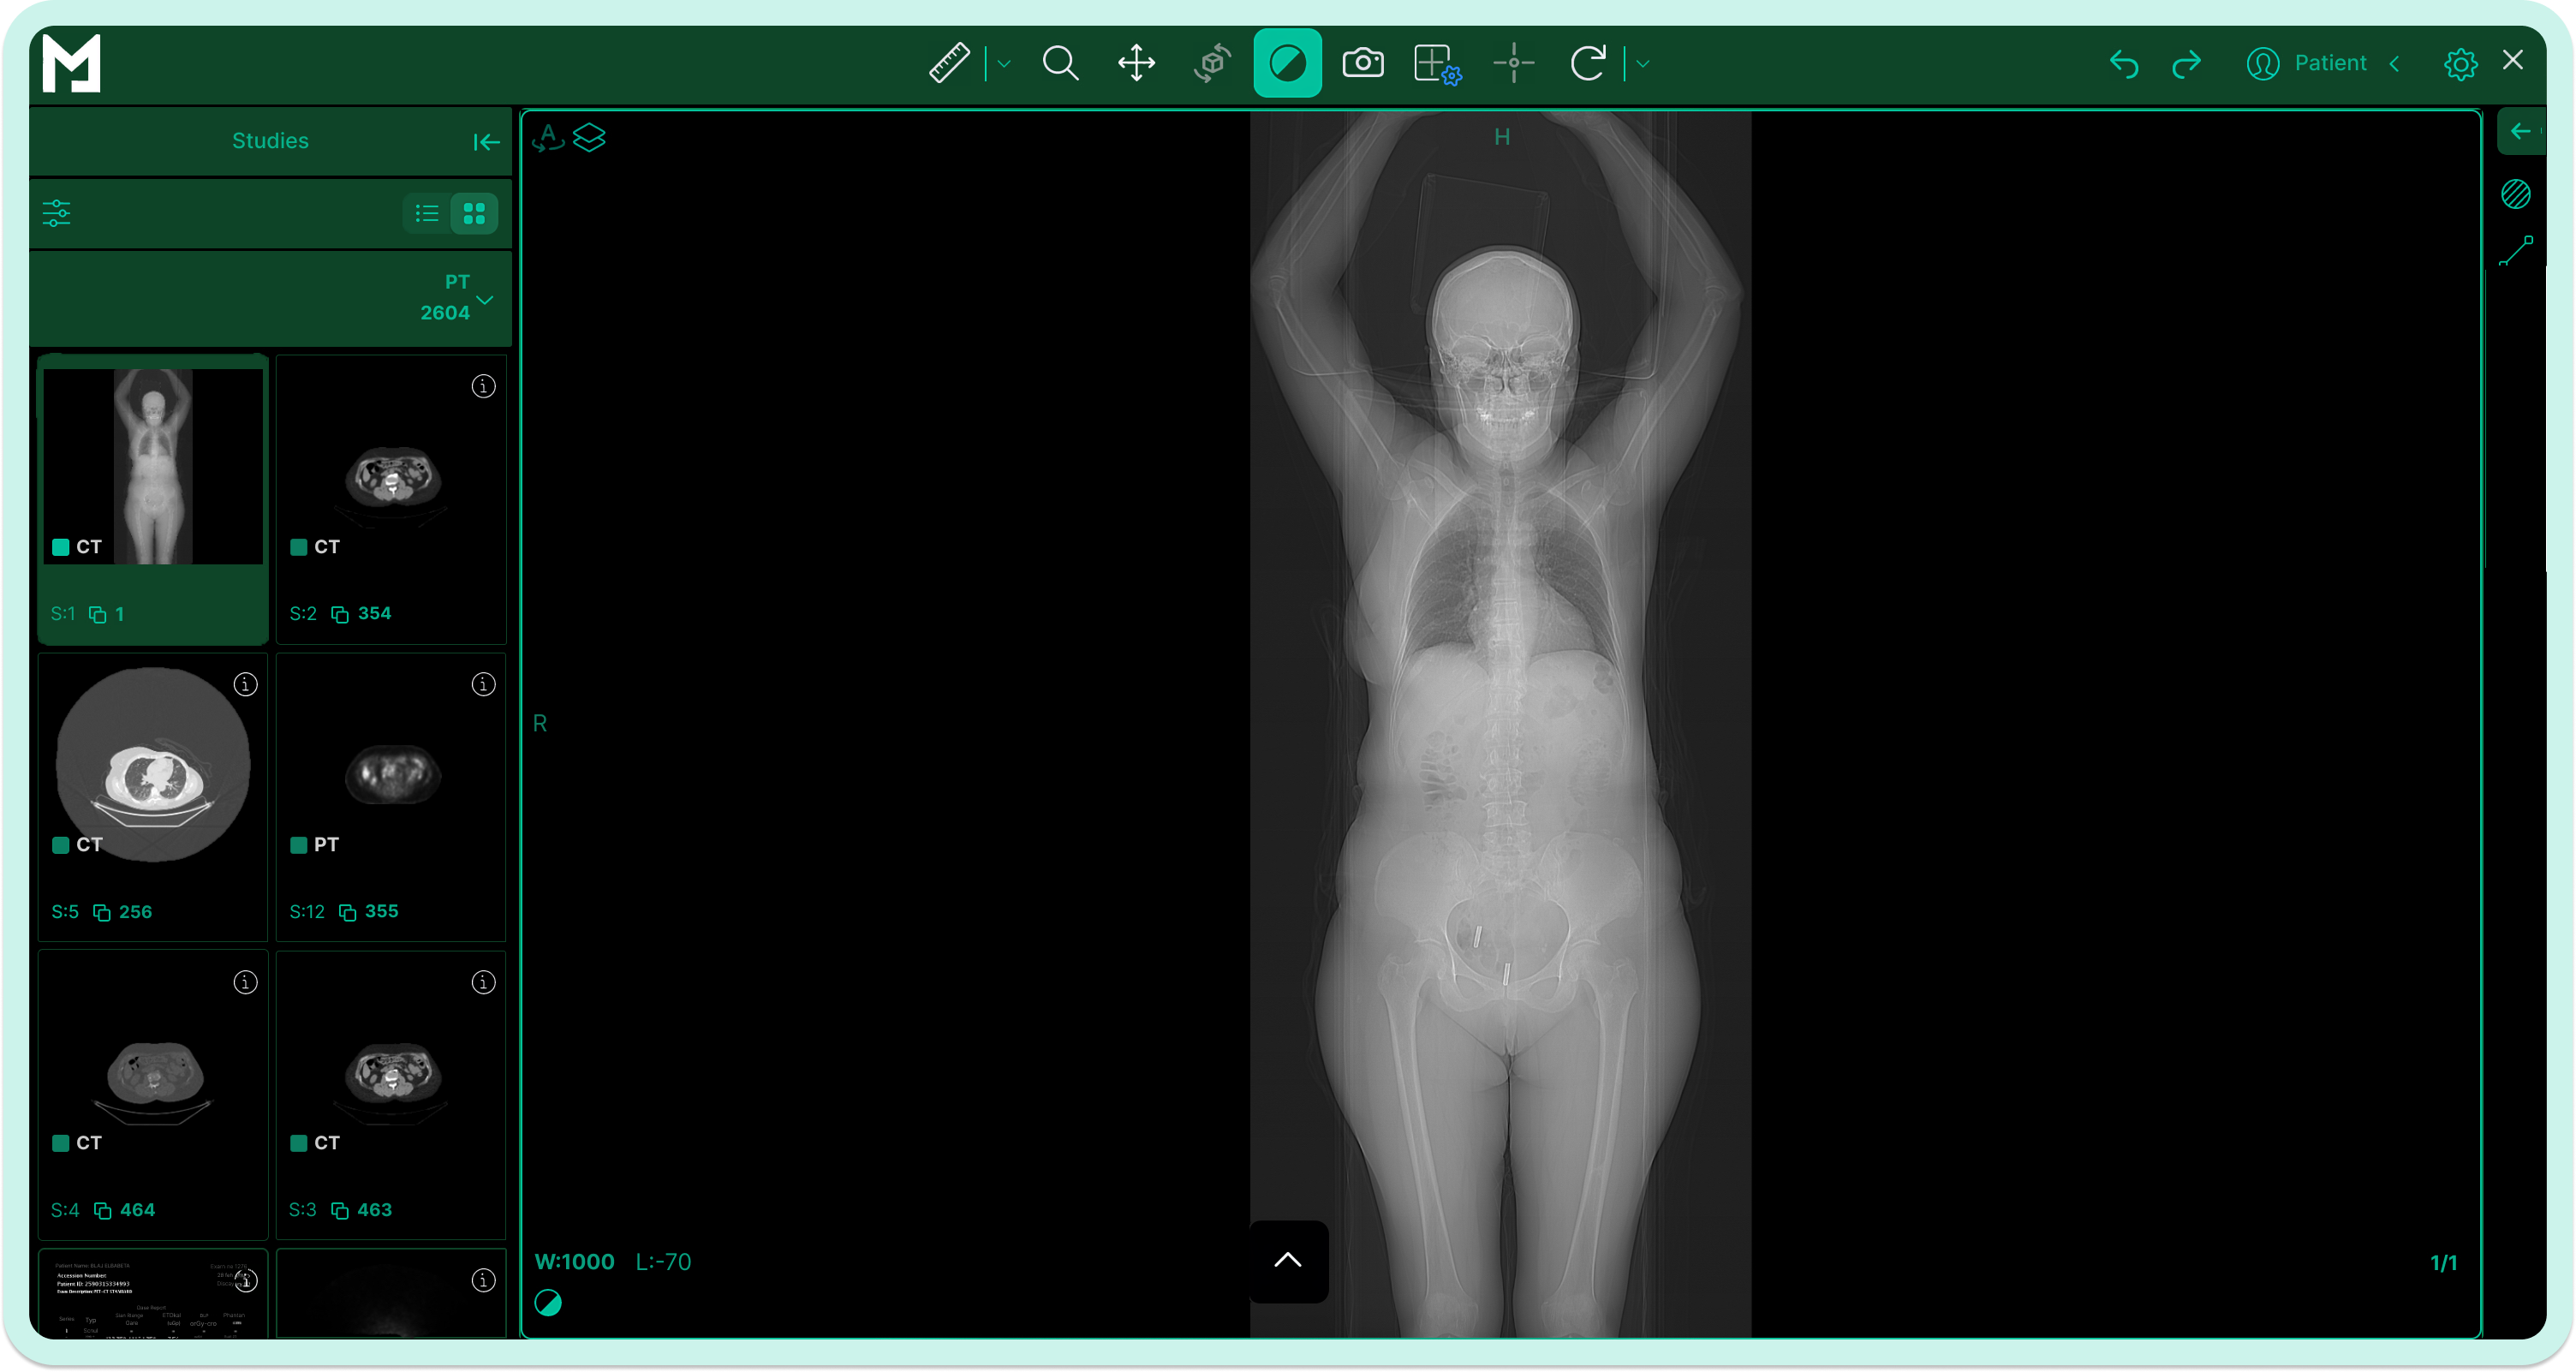The image size is (2576, 1372).
Task: Click the Studies panel header
Action: [270, 141]
